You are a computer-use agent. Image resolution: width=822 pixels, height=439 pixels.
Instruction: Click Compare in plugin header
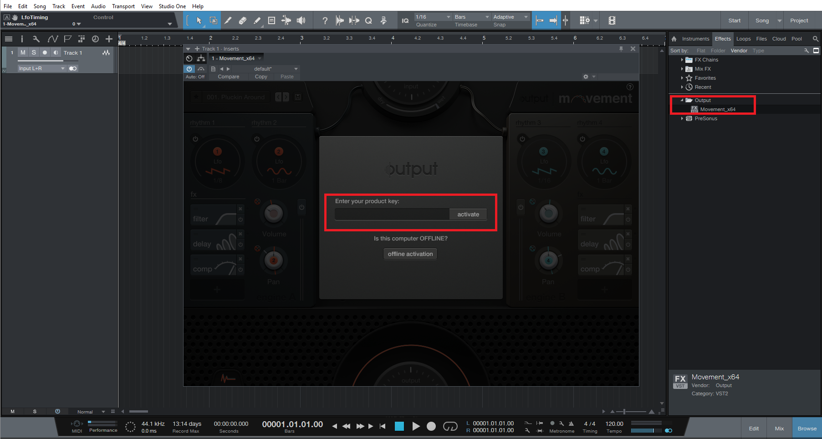228,77
